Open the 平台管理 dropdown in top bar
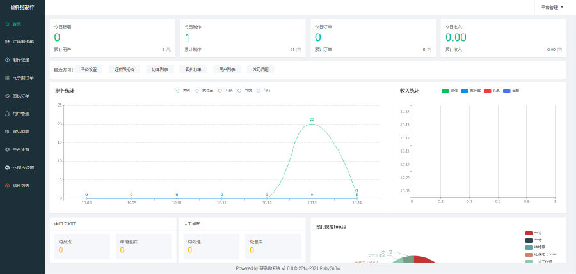The image size is (576, 274). [552, 7]
